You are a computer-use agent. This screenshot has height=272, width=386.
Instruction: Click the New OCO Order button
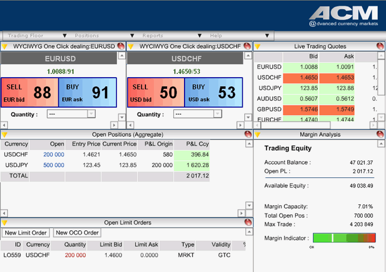77,232
